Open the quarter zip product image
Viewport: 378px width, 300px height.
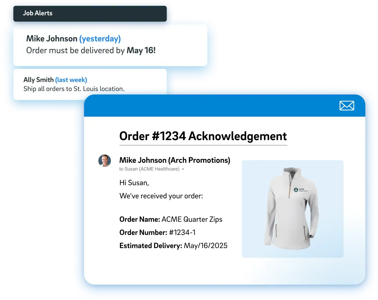point(292,209)
